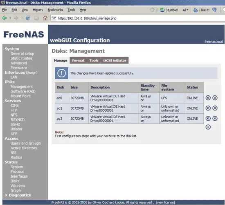Open the File menu

4,10
